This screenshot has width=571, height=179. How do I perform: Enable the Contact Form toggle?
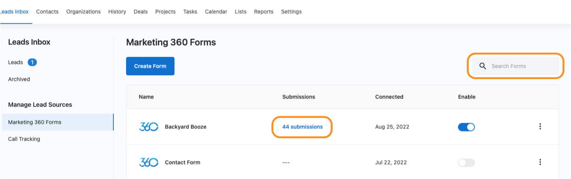tap(466, 162)
